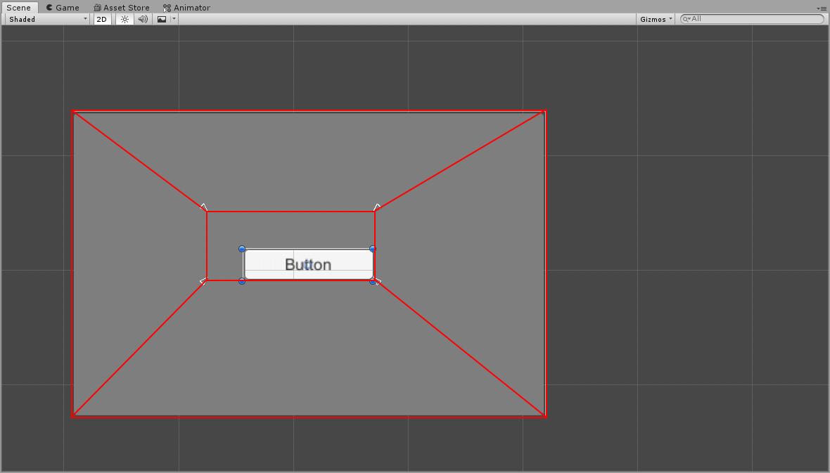Image resolution: width=830 pixels, height=473 pixels.
Task: Click the top-right blue resize handle
Action: pyautogui.click(x=373, y=249)
